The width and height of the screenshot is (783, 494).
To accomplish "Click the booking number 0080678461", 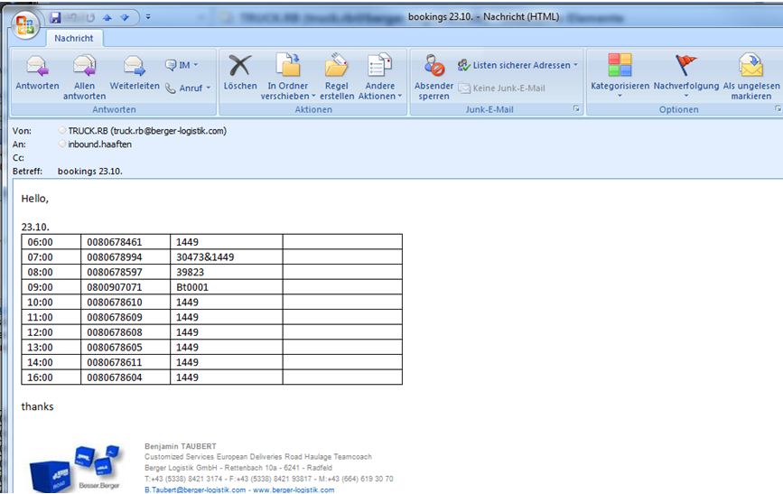I will pyautogui.click(x=115, y=242).
